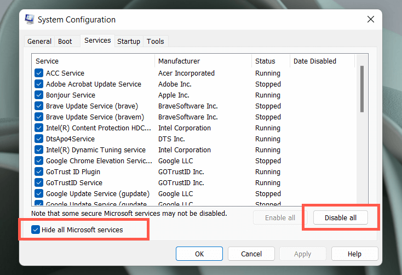Image resolution: width=402 pixels, height=275 pixels.
Task: Click Running status of ACC Service
Action: tap(268, 73)
